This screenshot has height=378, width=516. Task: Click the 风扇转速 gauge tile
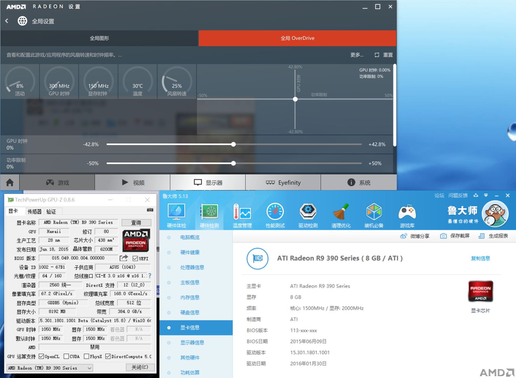click(x=177, y=82)
